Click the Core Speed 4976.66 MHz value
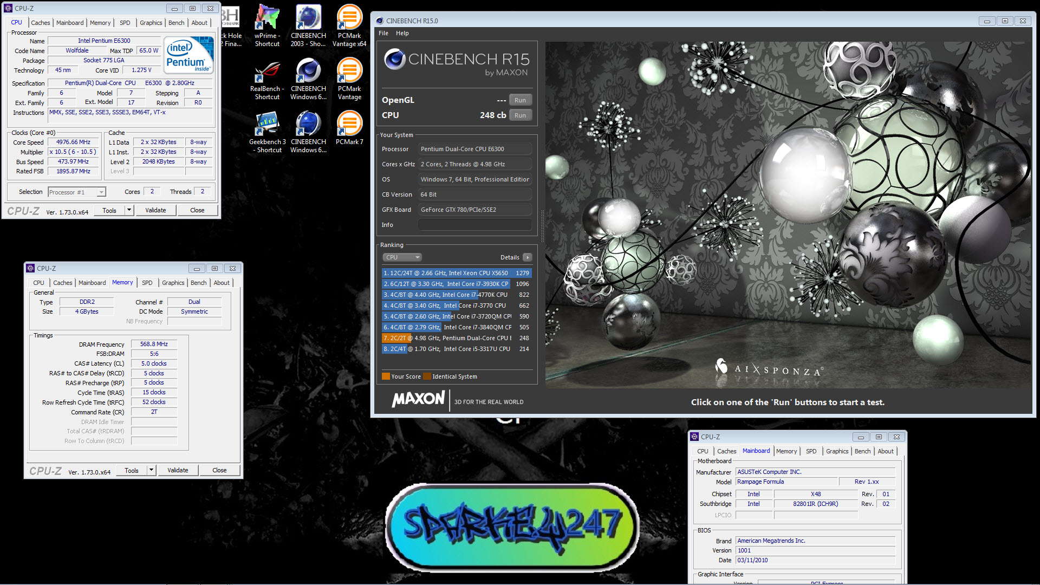The width and height of the screenshot is (1040, 585). 73,142
